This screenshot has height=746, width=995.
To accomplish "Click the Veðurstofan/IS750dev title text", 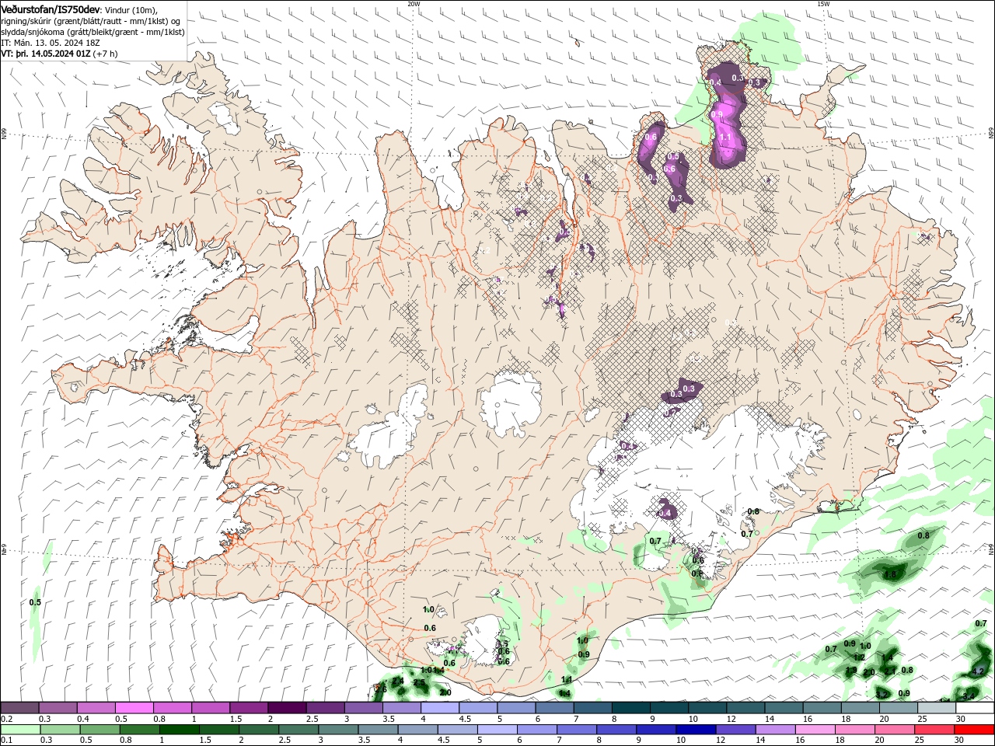I will pyautogui.click(x=50, y=9).
